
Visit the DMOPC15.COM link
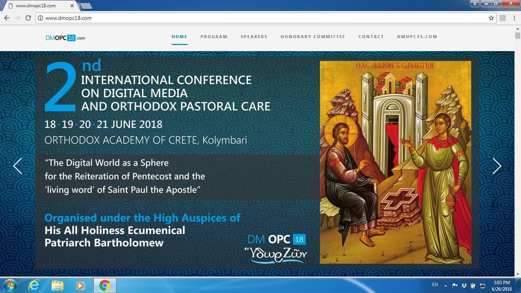417,37
